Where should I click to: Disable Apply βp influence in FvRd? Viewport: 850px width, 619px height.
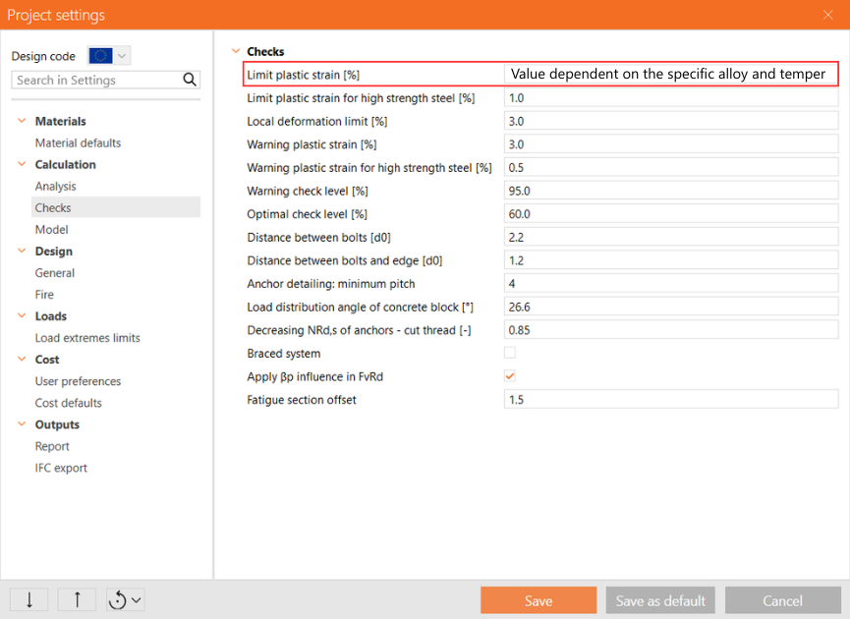(510, 376)
